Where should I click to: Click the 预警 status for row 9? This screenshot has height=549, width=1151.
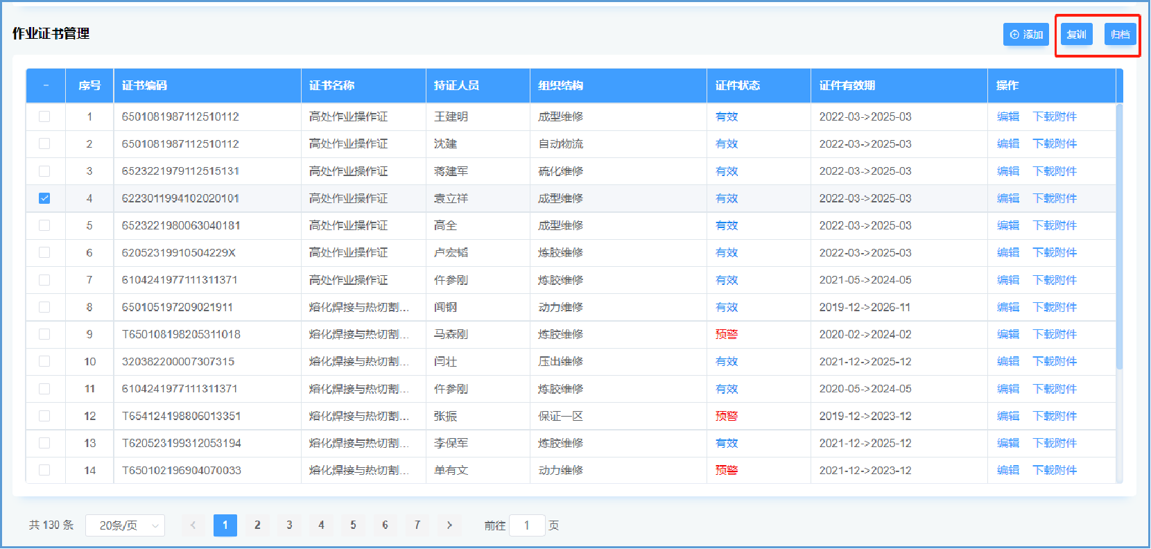[727, 334]
